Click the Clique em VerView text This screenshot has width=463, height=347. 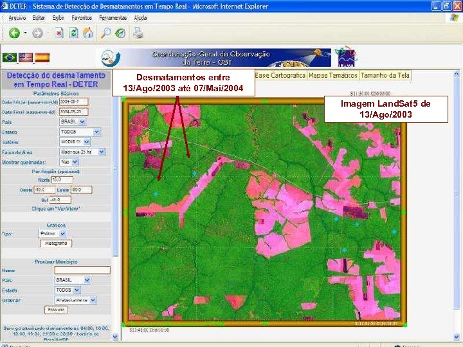pos(55,209)
